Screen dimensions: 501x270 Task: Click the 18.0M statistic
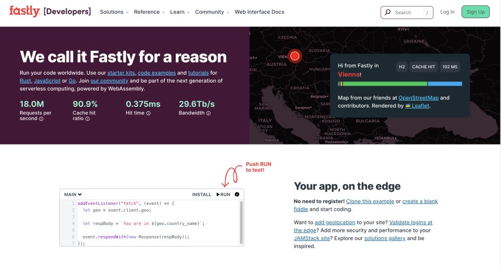coord(32,104)
